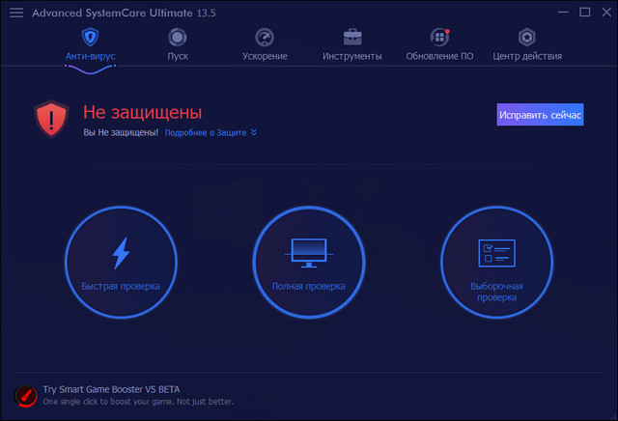
Task: Switch to the Инструменты tab label
Action: pyautogui.click(x=352, y=56)
